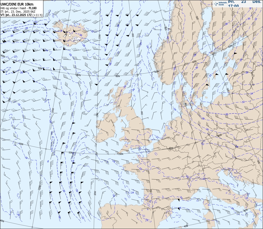The image size is (263, 229).
Task: Click the 'VT: þri.. 23.12.2025 17Z (+11 h)' line
Action: 21,15
